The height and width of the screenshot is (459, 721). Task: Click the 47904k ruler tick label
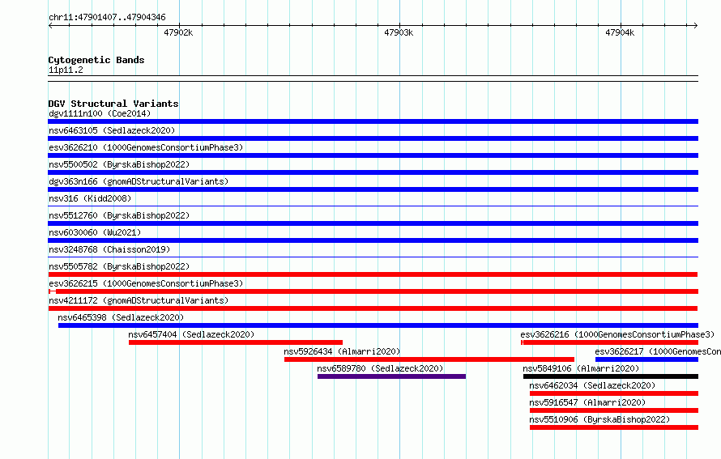coord(620,32)
